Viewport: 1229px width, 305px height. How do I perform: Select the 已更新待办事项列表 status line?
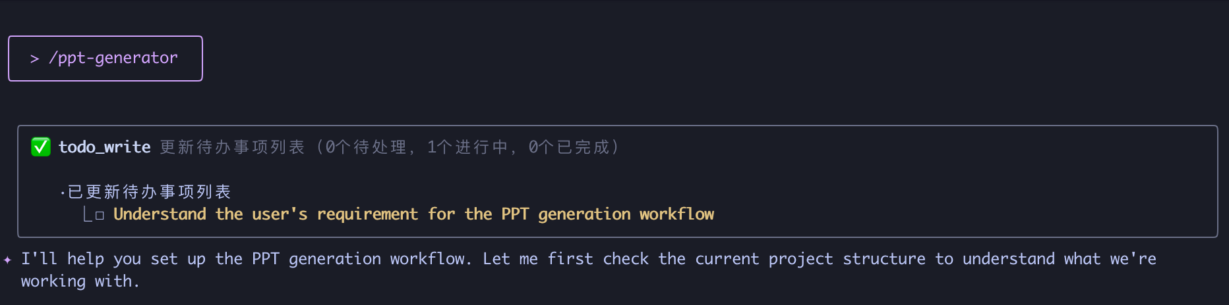coord(150,191)
